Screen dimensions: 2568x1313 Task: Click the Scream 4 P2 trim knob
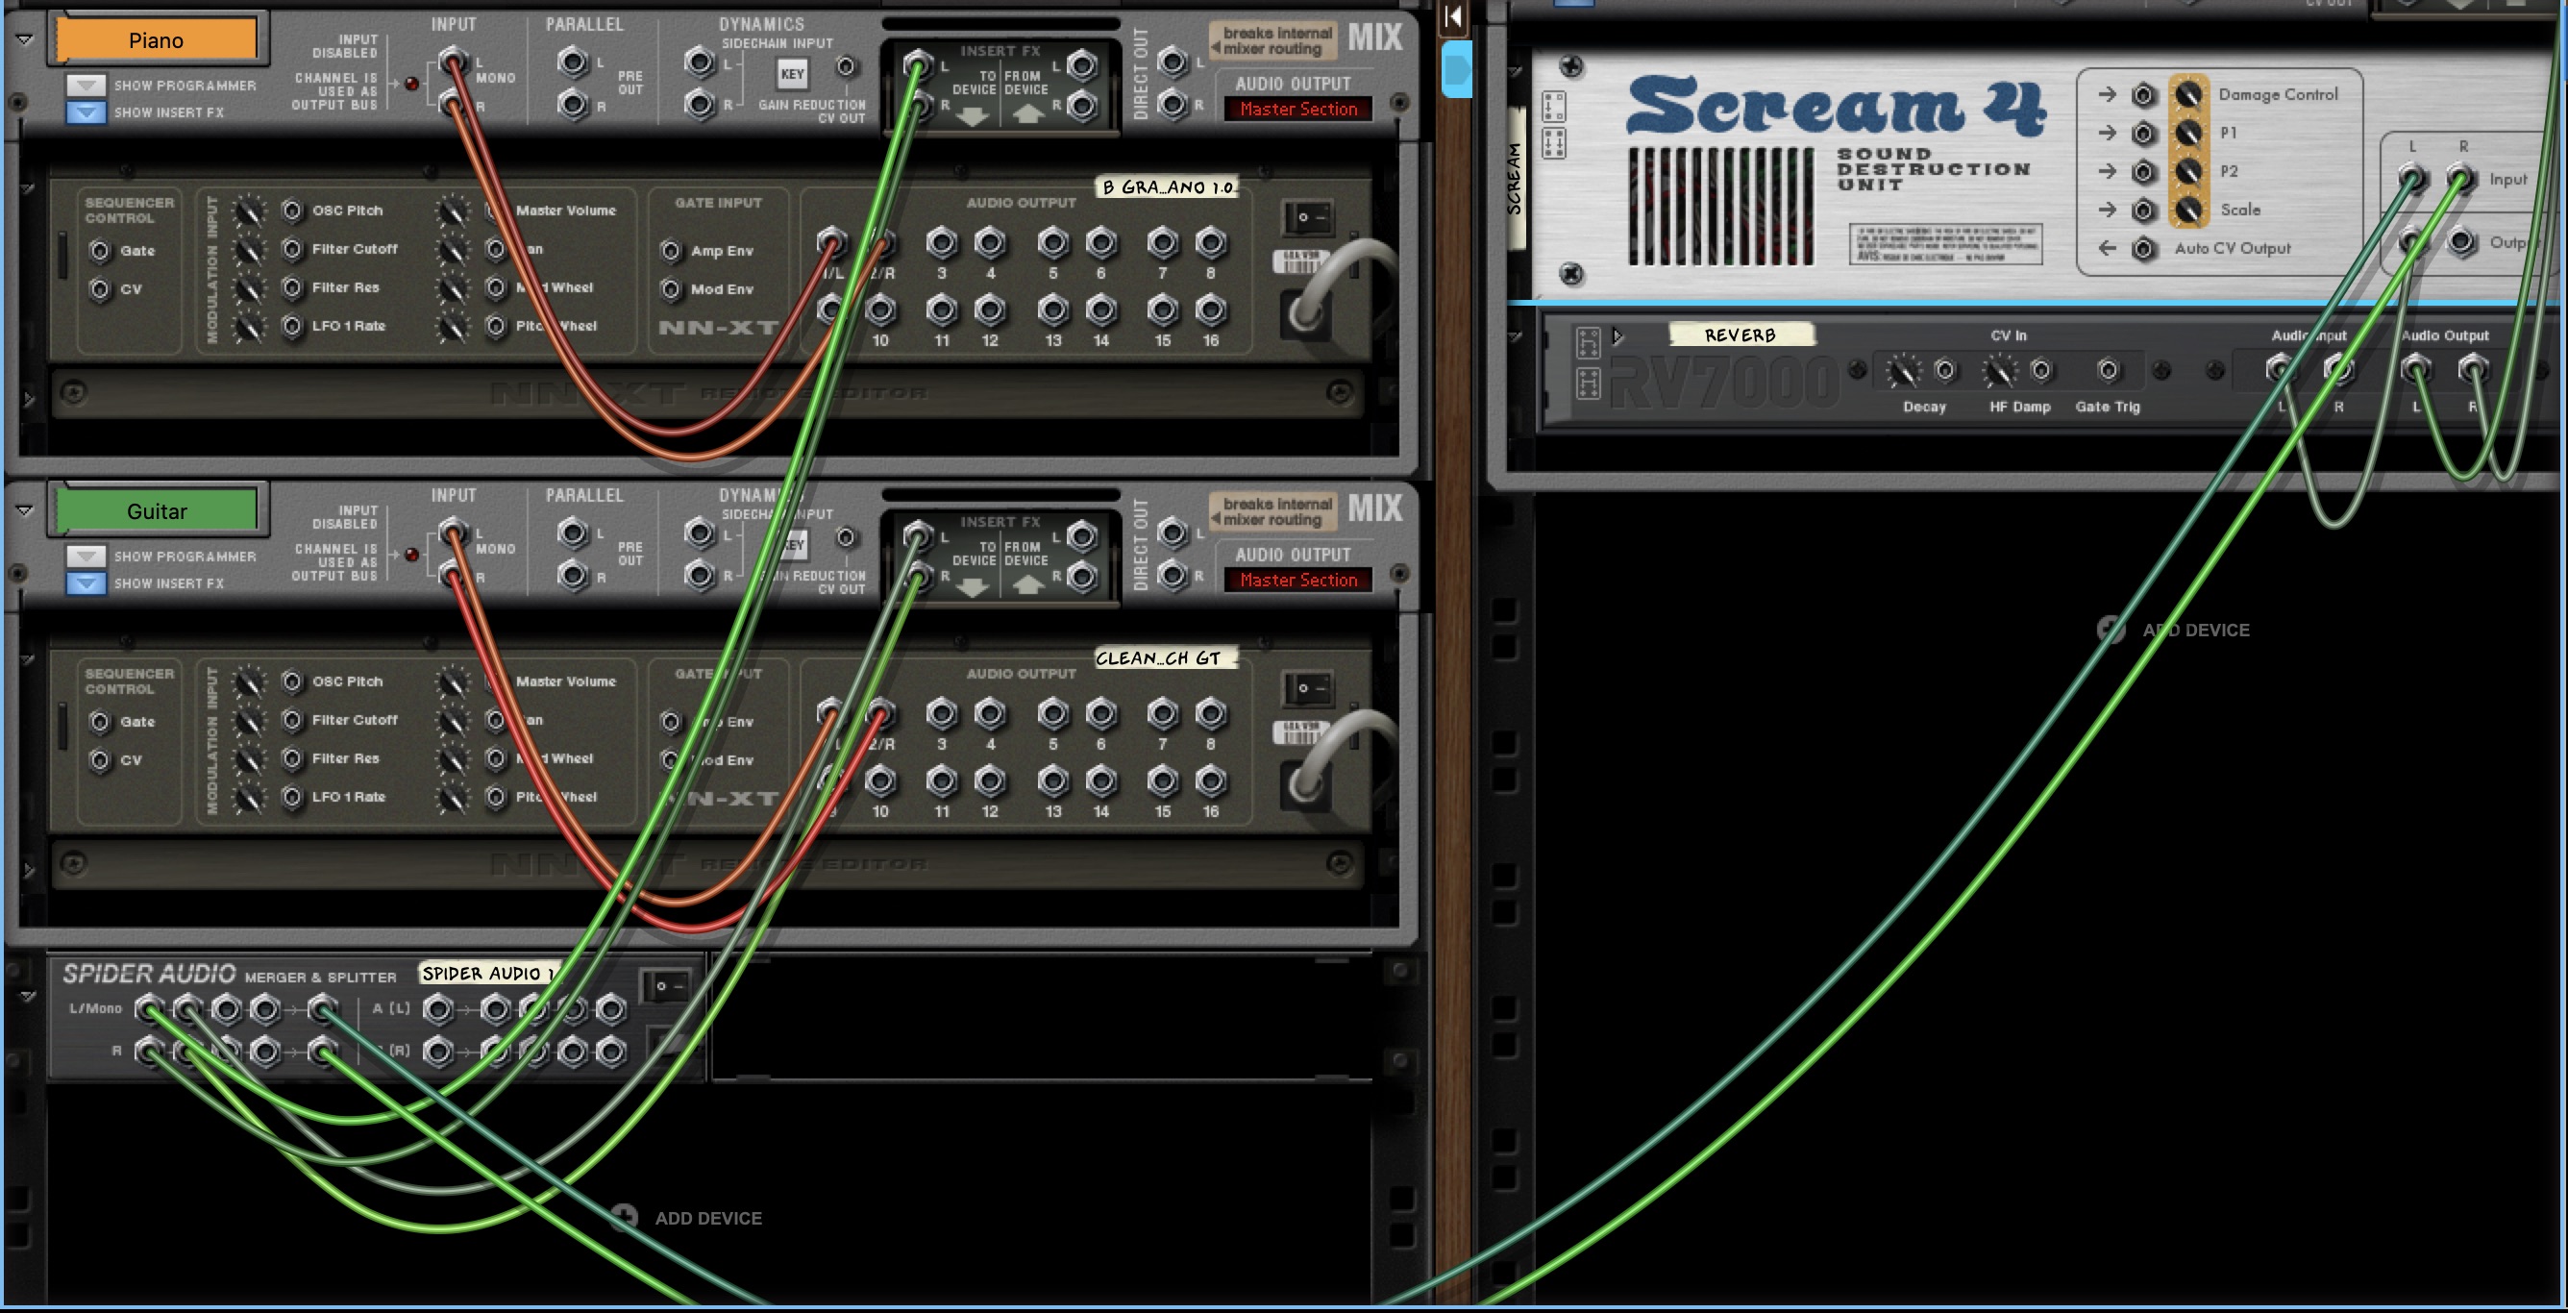click(x=2187, y=171)
